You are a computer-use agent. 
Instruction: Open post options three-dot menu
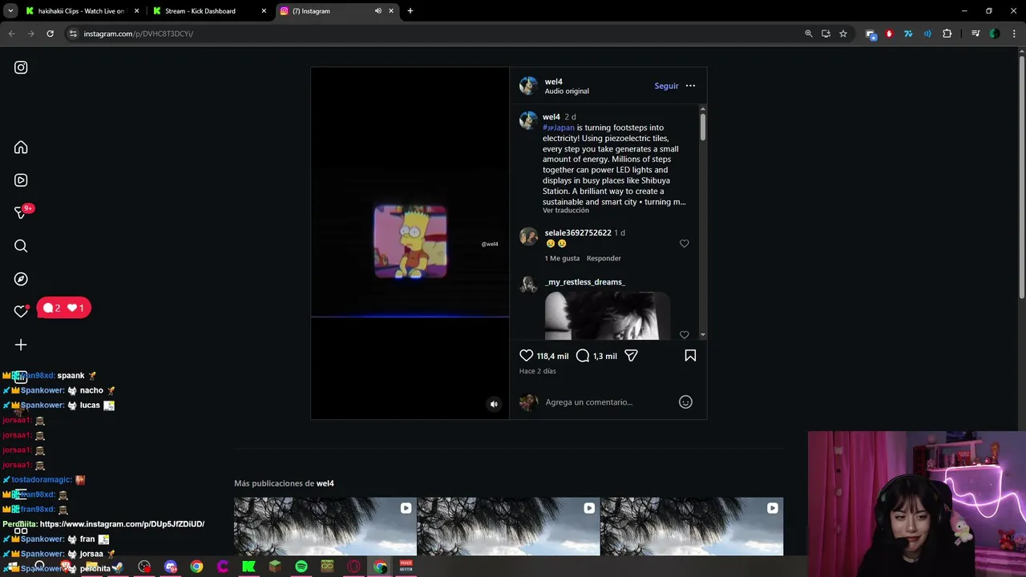point(690,86)
